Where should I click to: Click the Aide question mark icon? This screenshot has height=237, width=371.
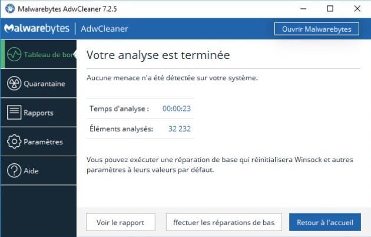point(14,170)
